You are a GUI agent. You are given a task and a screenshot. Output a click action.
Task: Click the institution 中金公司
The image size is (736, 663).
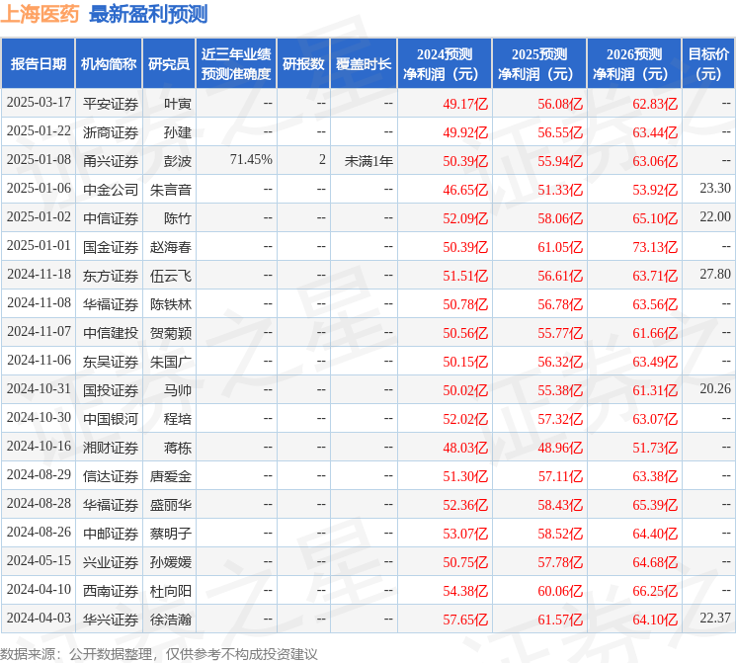click(111, 190)
